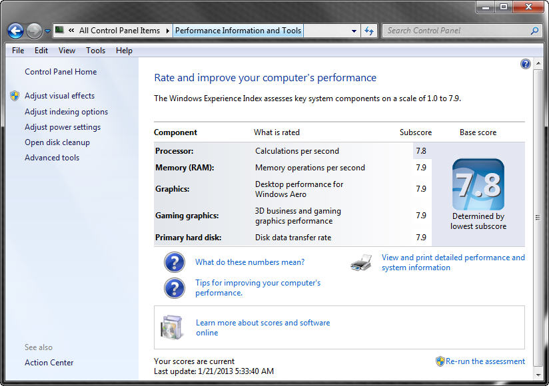The height and width of the screenshot is (386, 549).
Task: Click the software box icon
Action: [x=172, y=327]
